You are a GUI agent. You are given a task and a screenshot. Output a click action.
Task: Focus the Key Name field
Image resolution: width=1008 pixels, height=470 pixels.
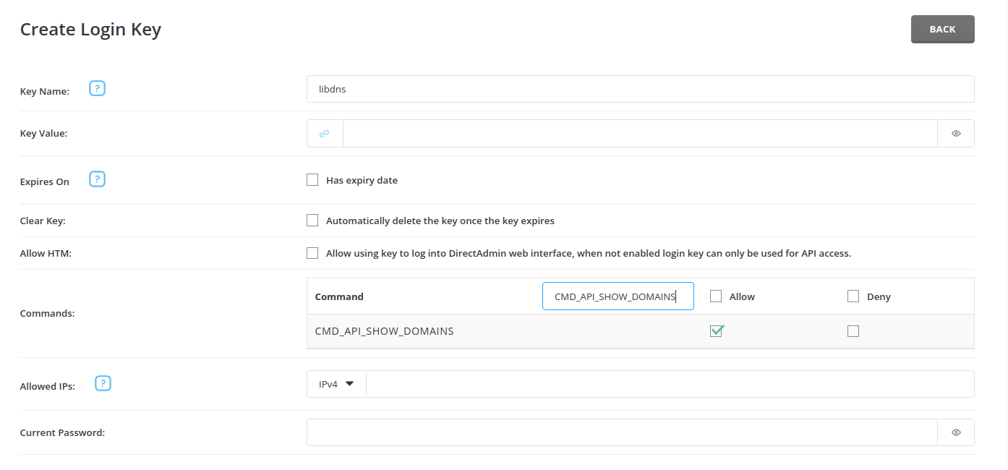[640, 89]
